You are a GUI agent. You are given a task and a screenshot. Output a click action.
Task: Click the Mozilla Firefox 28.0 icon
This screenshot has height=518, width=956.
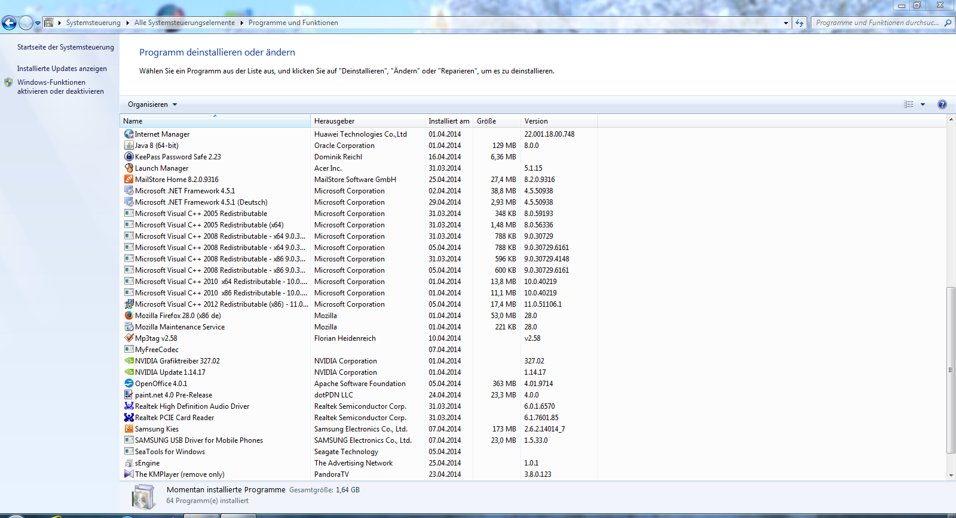point(128,316)
